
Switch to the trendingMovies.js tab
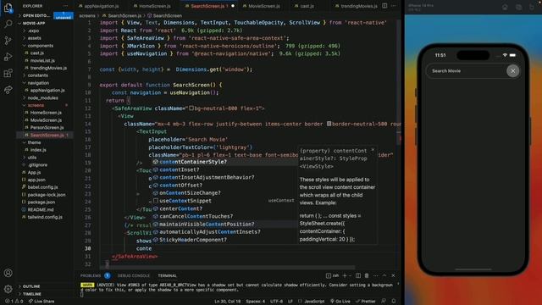click(356, 6)
